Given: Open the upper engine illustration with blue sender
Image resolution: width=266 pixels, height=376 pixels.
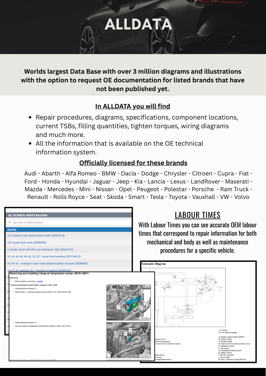Looking at the screenshot, I should [x=129, y=303].
